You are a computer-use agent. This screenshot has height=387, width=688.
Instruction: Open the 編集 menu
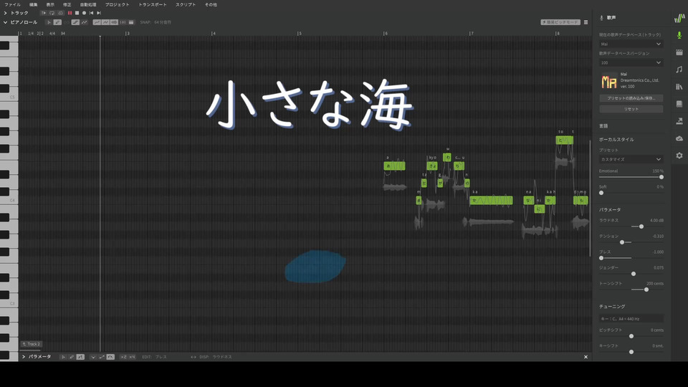(x=34, y=4)
